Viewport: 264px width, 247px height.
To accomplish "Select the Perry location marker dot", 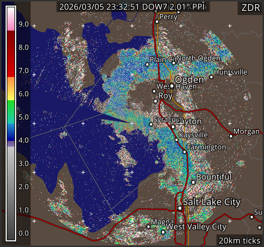I will tap(157, 21).
